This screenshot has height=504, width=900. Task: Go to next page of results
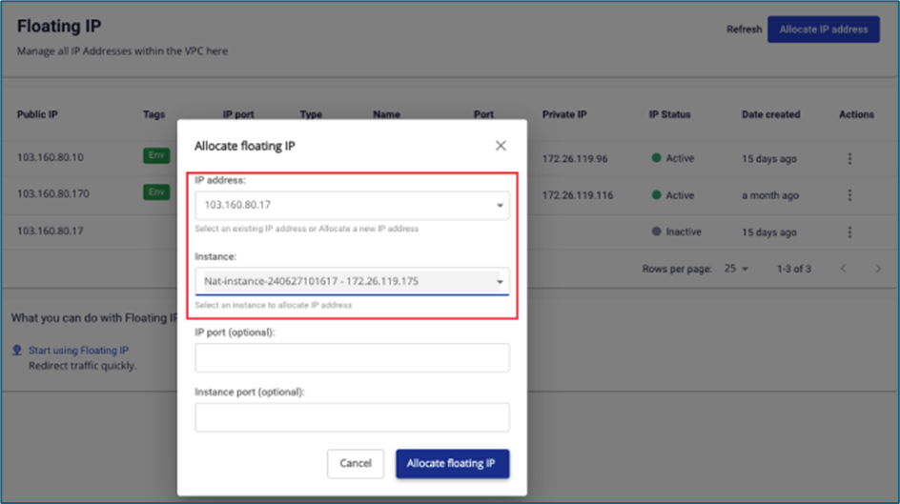(x=878, y=270)
